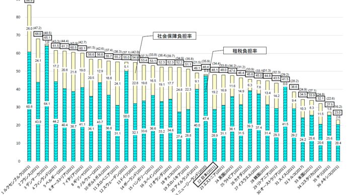Click the 20.4 value in Mexico's bar
Viewport: 347px width, 195px height.
(x=338, y=143)
